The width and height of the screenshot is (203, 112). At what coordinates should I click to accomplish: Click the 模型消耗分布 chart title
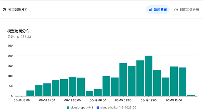(18, 31)
